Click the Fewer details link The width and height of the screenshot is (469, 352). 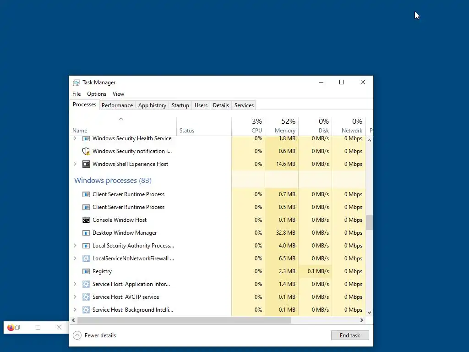(x=100, y=335)
